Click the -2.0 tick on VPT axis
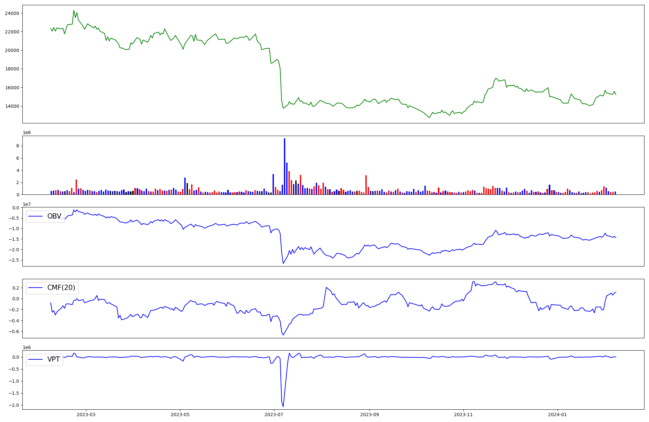Viewport: 649px width, 422px height. click(x=14, y=405)
